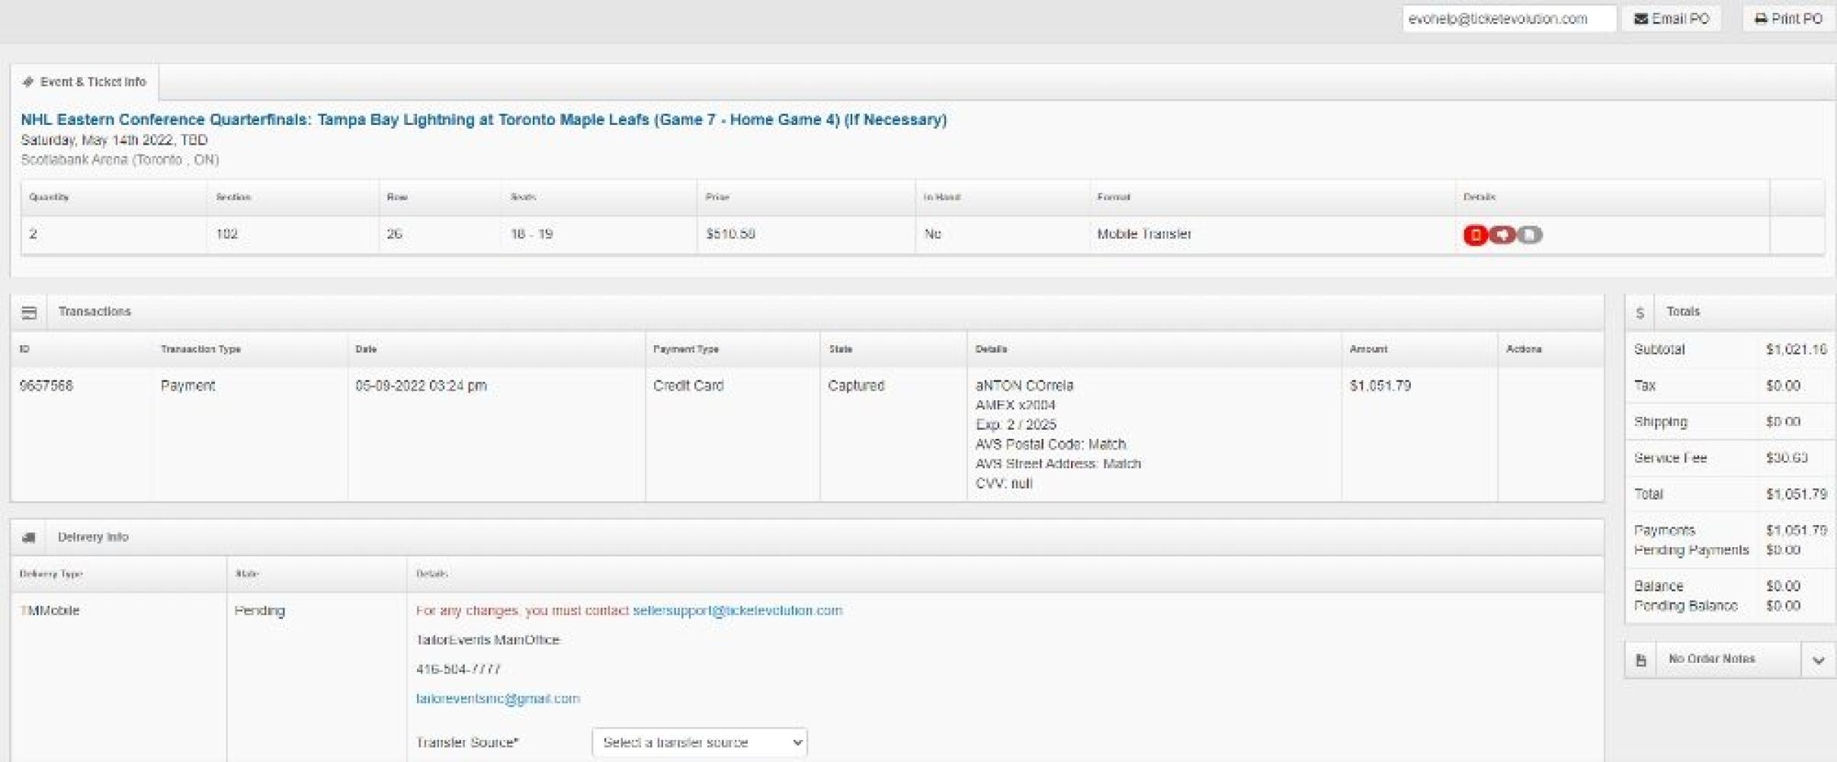Click the sellersupport@ticketevolution.com link

(737, 610)
